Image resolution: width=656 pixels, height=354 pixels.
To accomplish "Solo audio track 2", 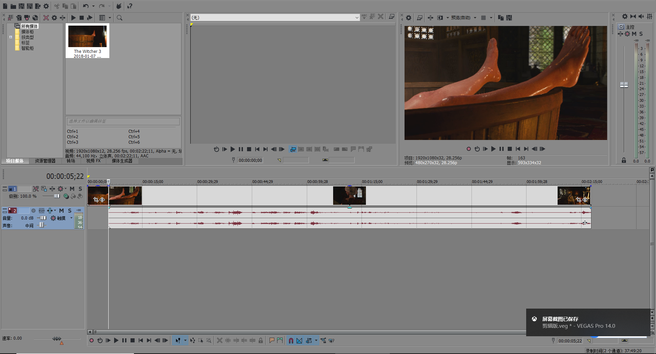I will pyautogui.click(x=70, y=211).
